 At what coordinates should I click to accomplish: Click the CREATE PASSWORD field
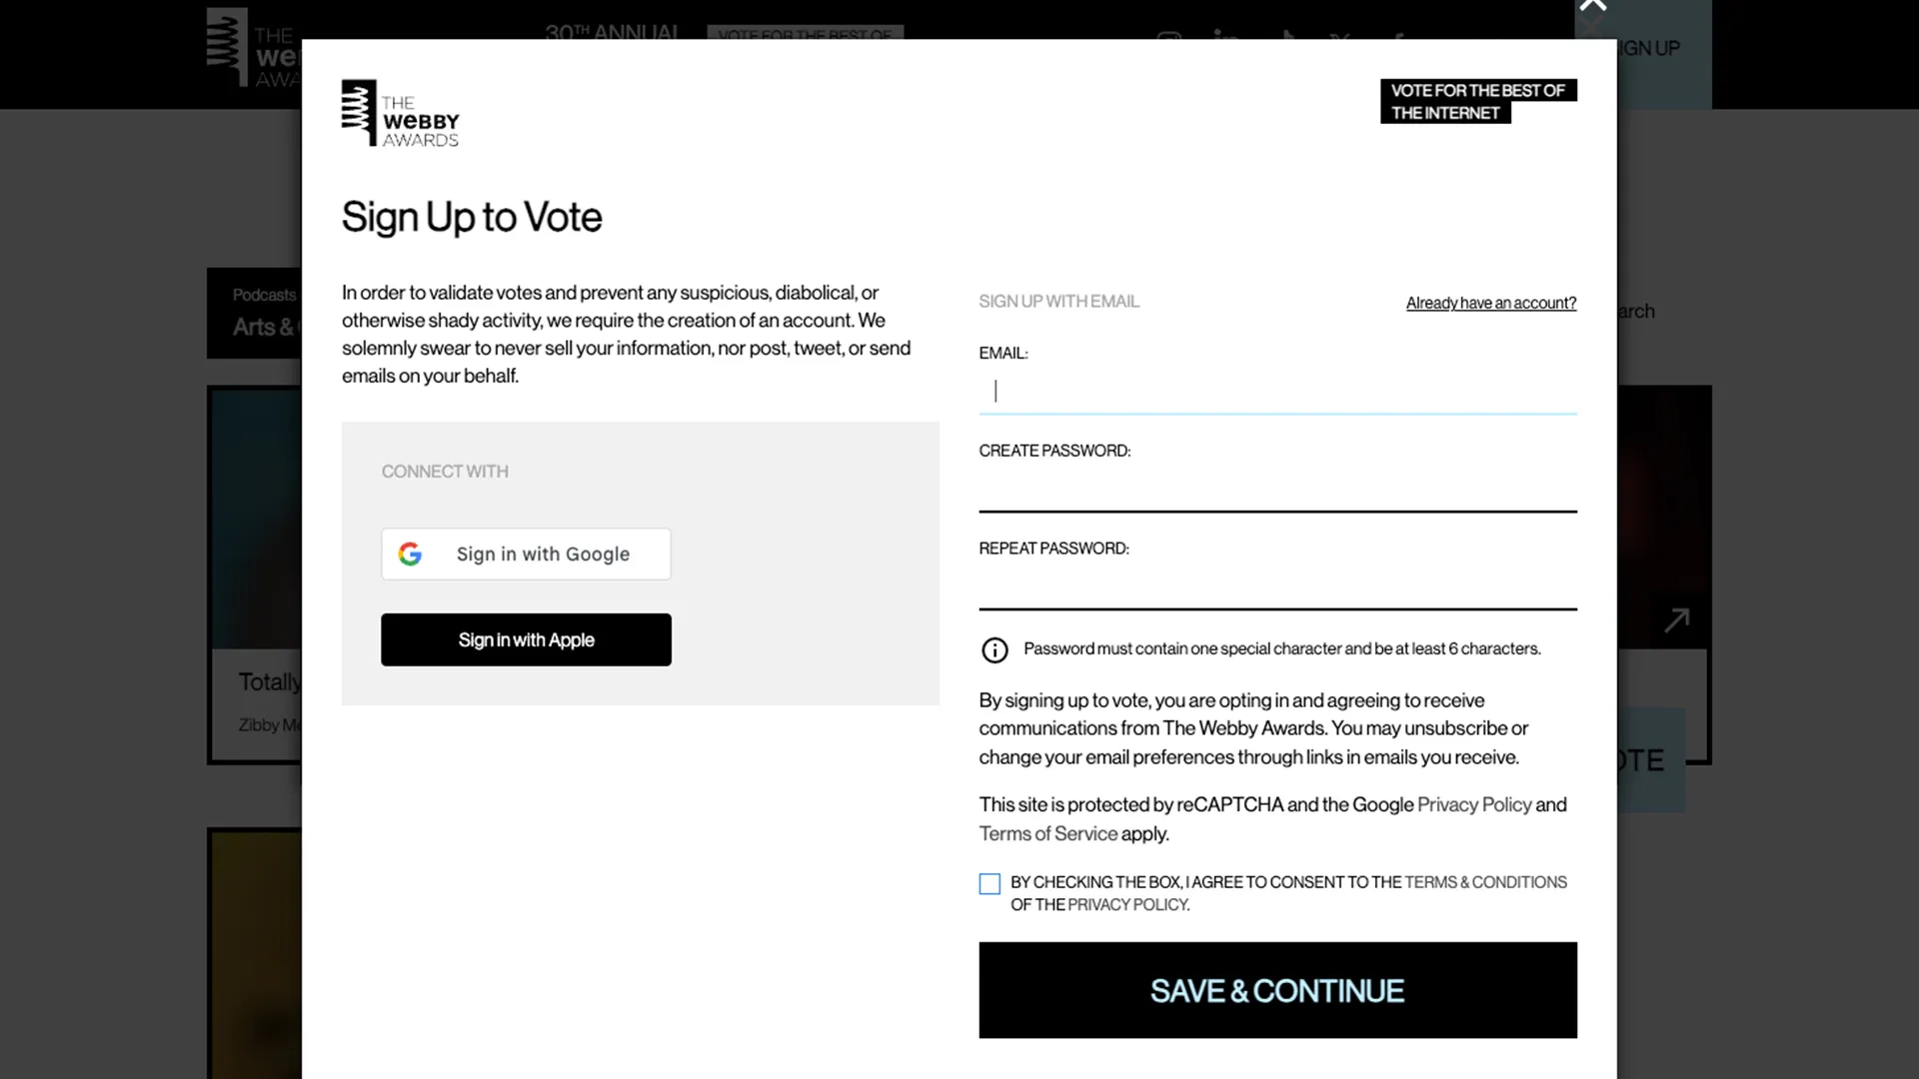click(x=1277, y=489)
